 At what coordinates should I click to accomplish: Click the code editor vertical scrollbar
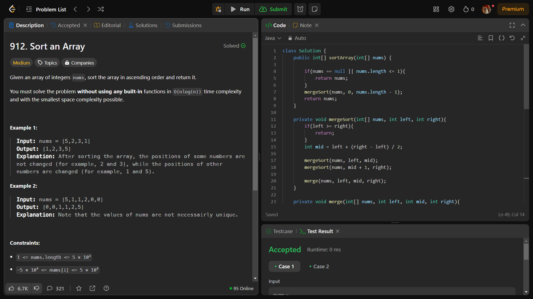pos(526,77)
